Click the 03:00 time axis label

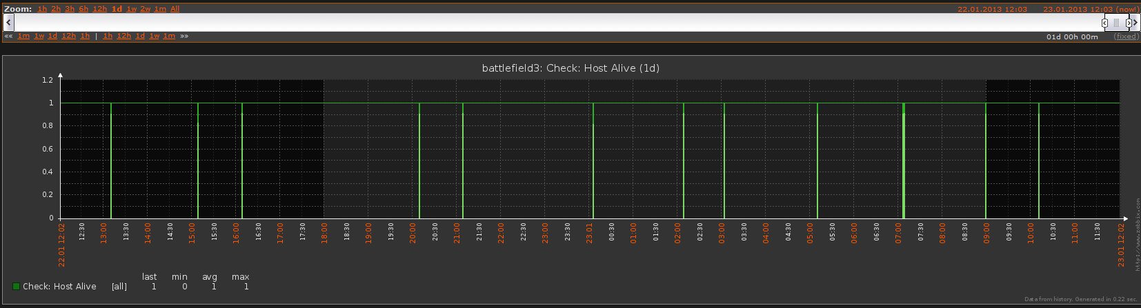coord(722,232)
